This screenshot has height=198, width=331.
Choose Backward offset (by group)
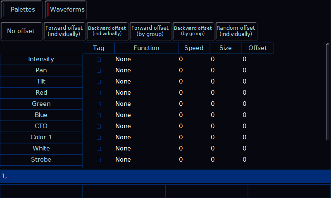[193, 31]
